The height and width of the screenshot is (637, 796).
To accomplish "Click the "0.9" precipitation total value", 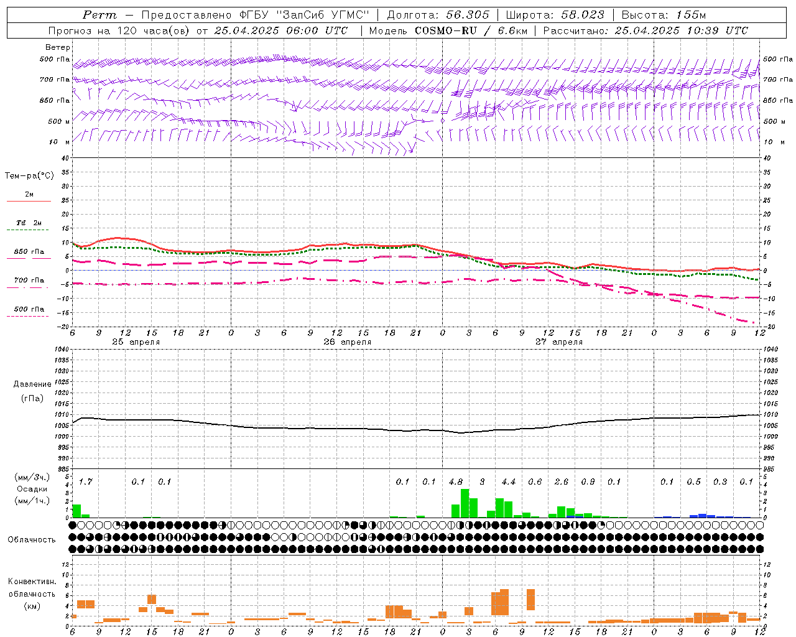I will click(x=588, y=481).
